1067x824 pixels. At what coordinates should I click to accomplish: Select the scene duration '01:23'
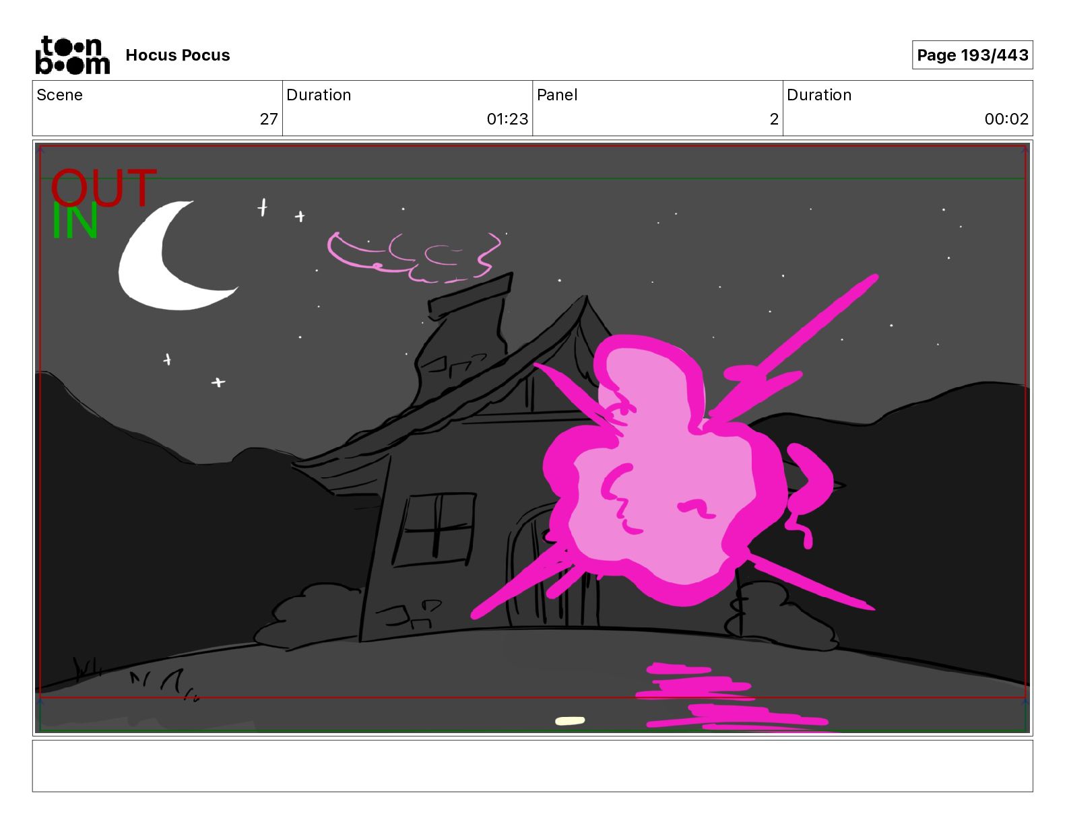(507, 119)
